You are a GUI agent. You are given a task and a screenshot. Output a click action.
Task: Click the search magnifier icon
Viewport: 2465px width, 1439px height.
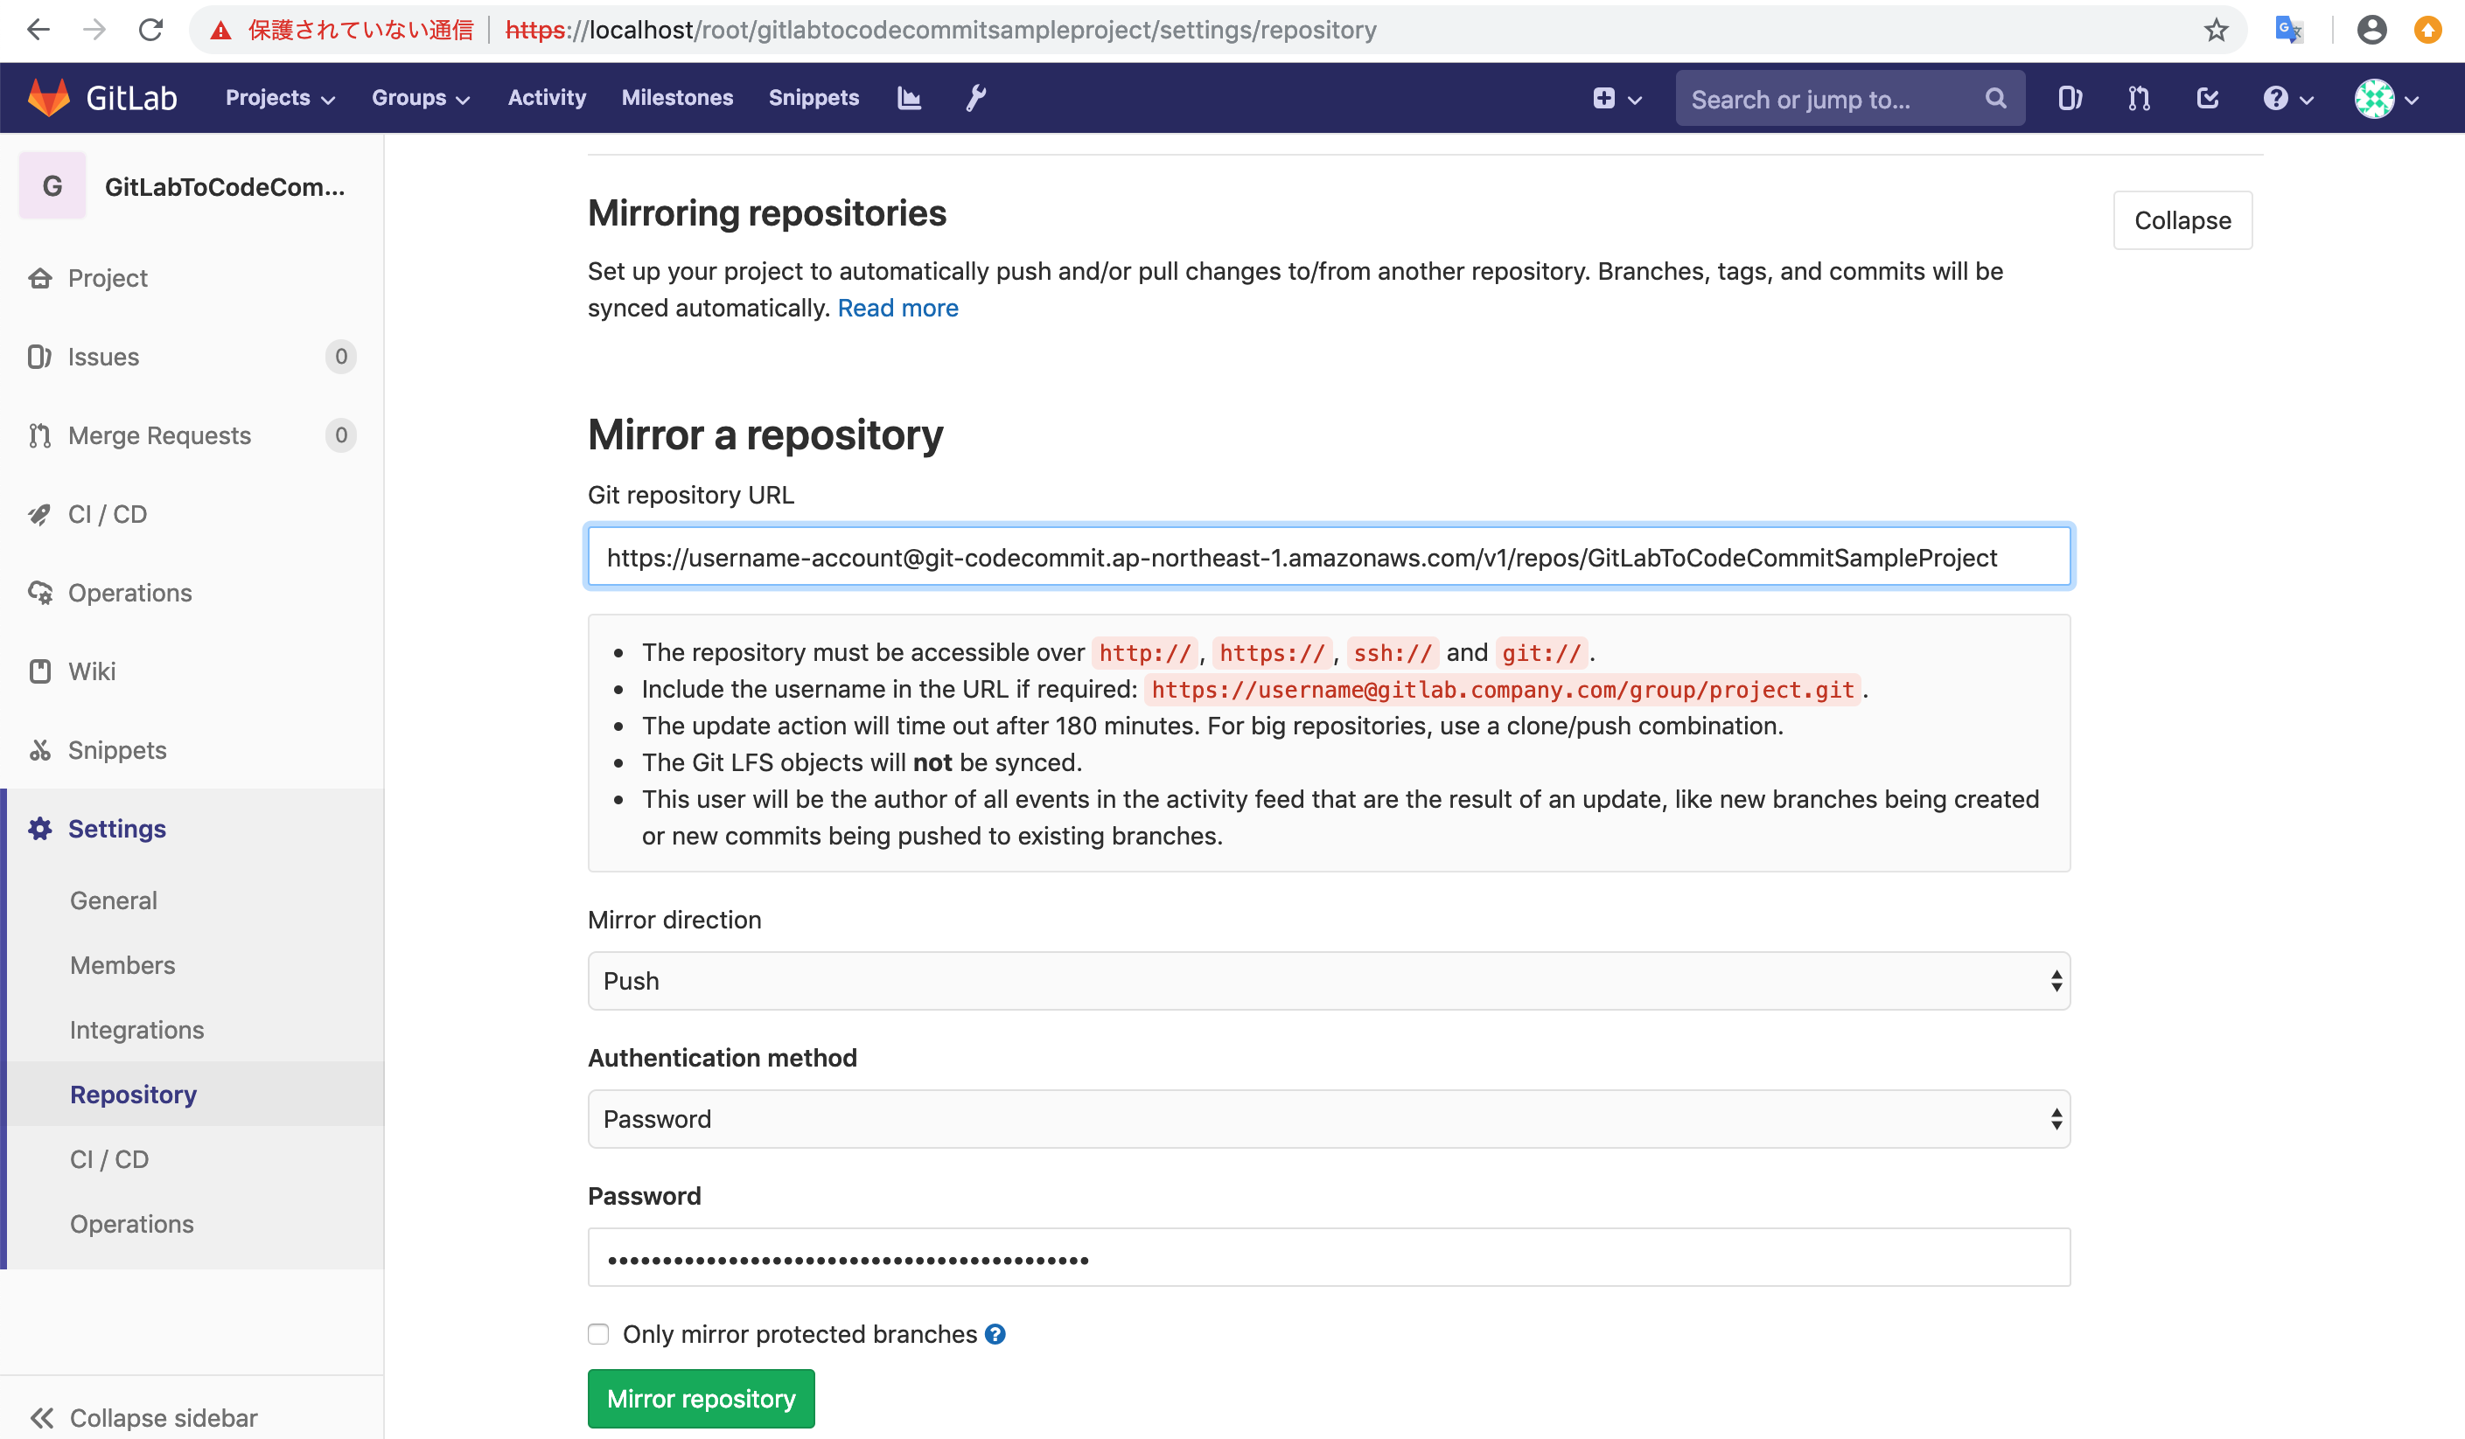coord(1996,98)
